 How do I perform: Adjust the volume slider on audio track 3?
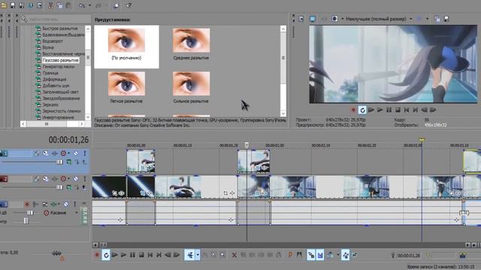click(30, 212)
